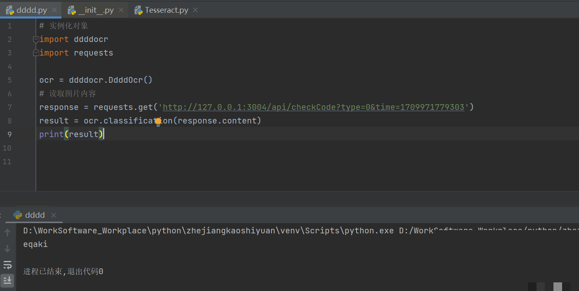579x291 pixels.
Task: Toggle soft-wrap in the run console
Action: (7, 265)
